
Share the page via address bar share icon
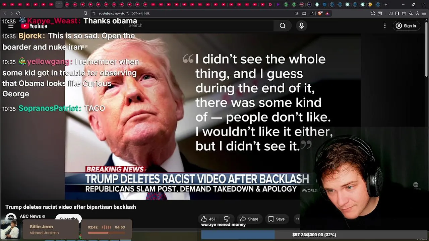[x=312, y=13]
